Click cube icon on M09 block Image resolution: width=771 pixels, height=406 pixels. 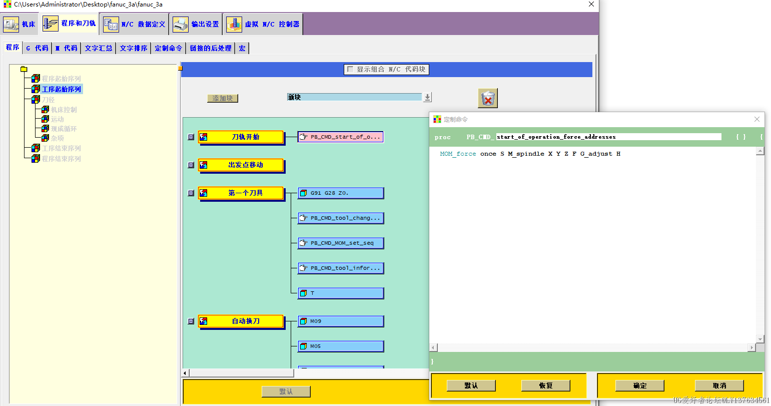tap(303, 321)
